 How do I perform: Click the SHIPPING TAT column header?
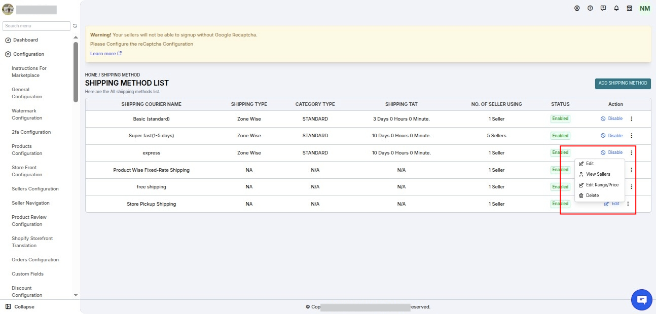[402, 104]
